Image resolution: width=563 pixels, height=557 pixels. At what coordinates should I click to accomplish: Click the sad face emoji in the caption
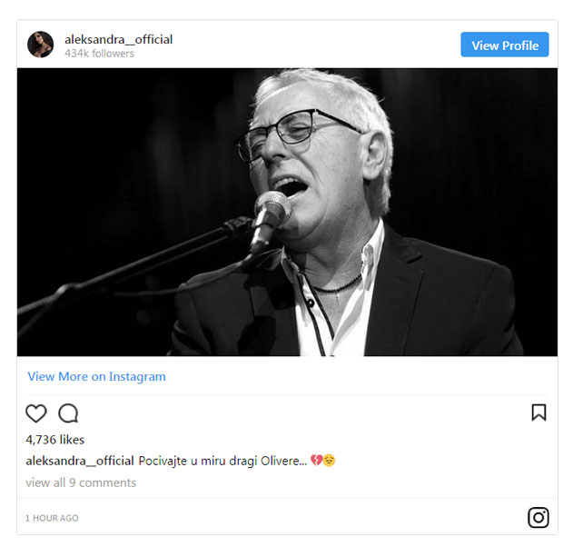click(x=329, y=460)
